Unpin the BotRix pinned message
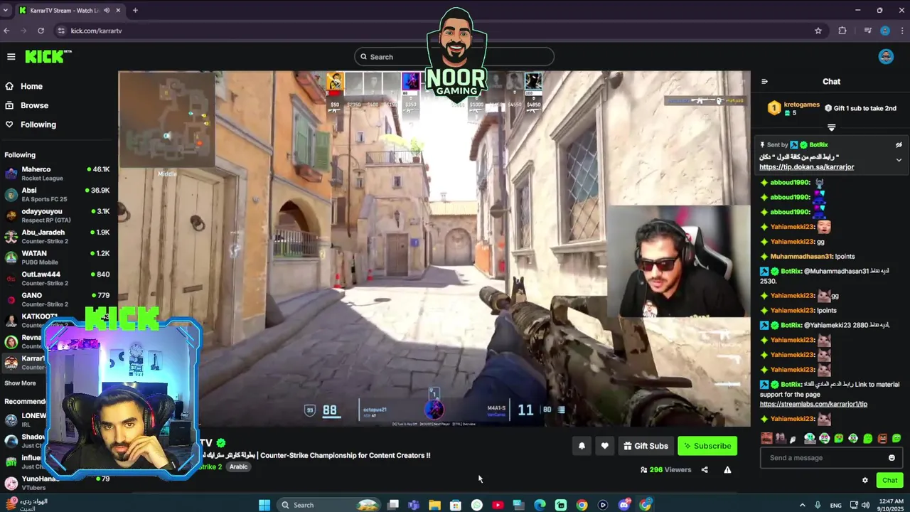This screenshot has height=512, width=910. [899, 144]
